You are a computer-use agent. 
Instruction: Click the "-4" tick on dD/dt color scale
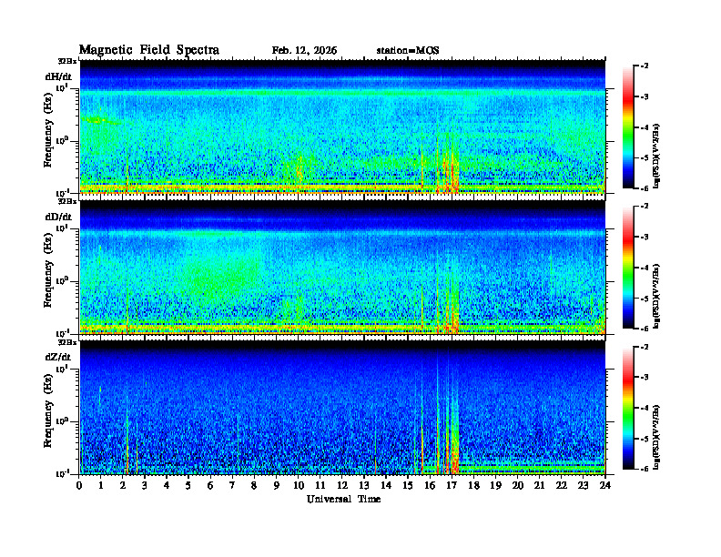(644, 267)
